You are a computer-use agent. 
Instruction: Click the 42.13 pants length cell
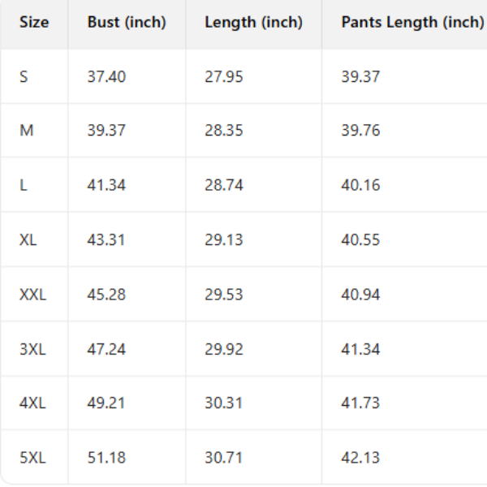360,458
